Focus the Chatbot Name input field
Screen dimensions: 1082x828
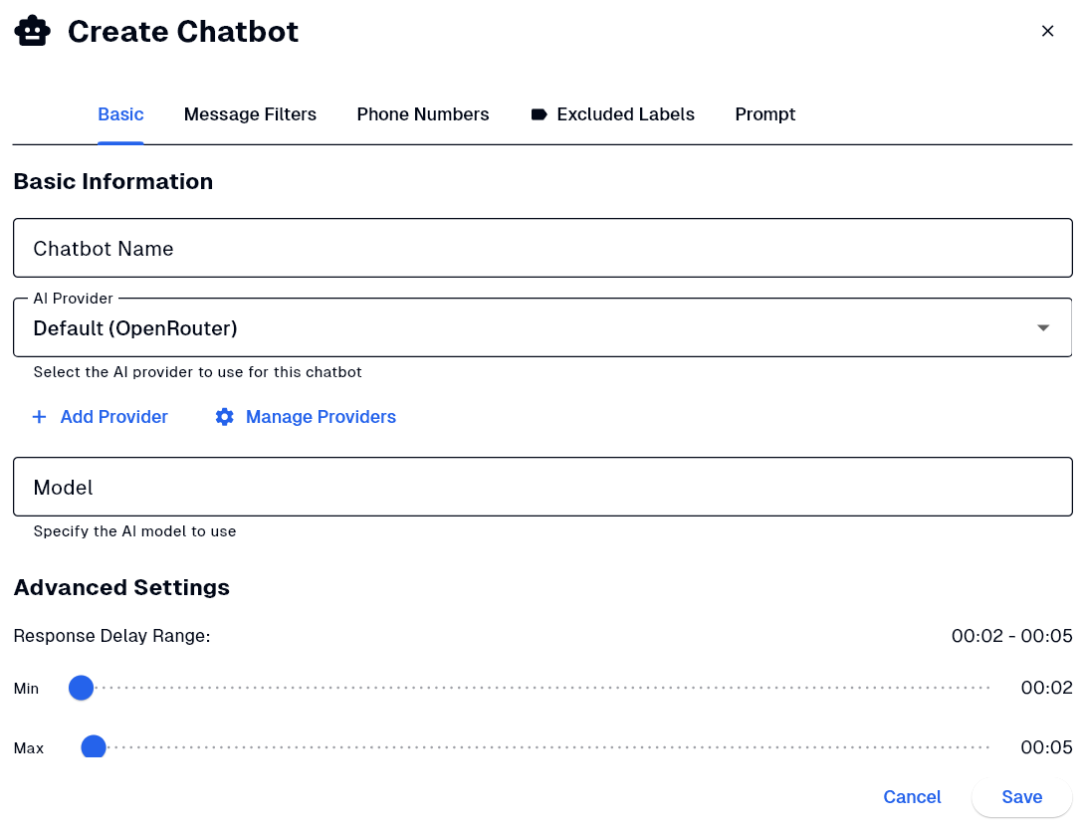(542, 248)
